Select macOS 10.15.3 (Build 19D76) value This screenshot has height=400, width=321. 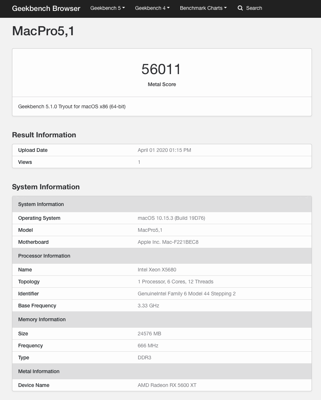click(171, 218)
